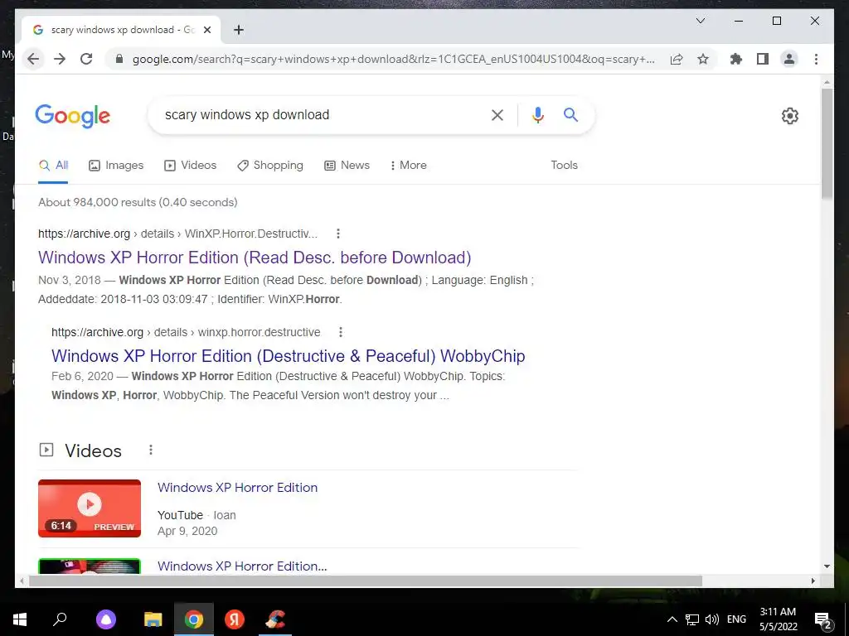Expand the More search options menu

coord(408,166)
